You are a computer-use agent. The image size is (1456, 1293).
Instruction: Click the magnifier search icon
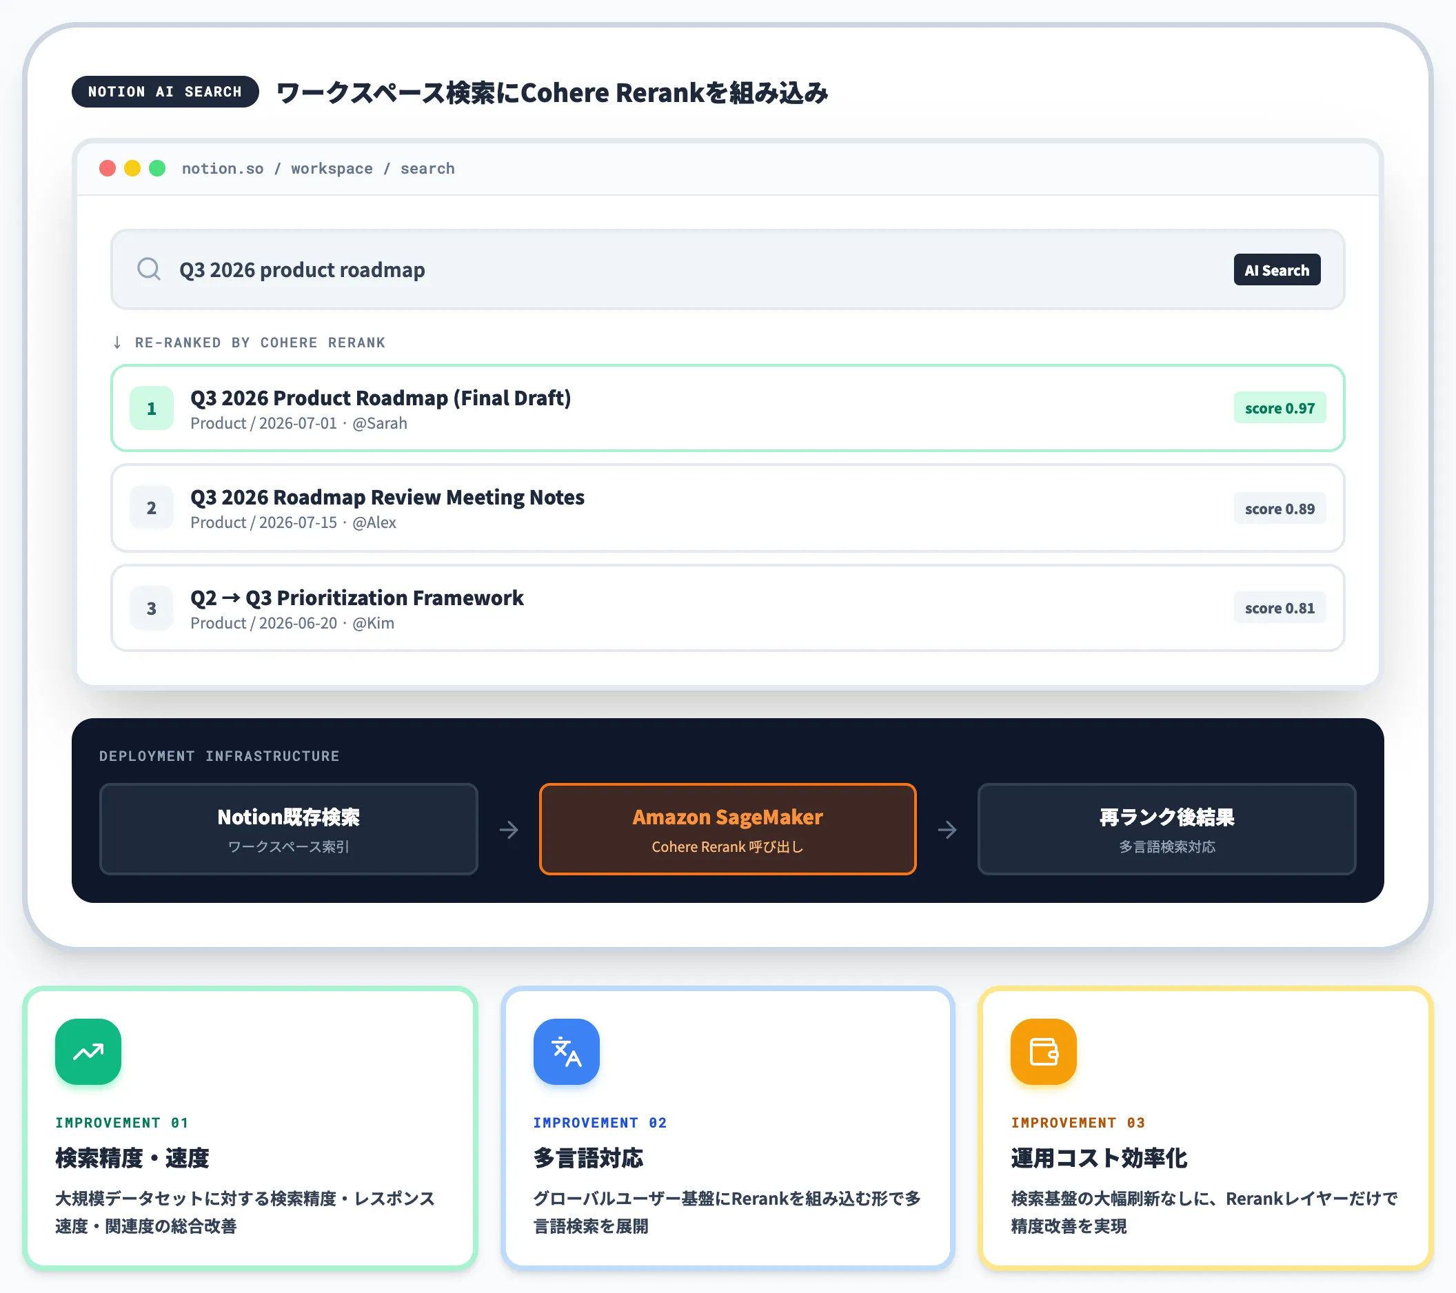pos(149,269)
